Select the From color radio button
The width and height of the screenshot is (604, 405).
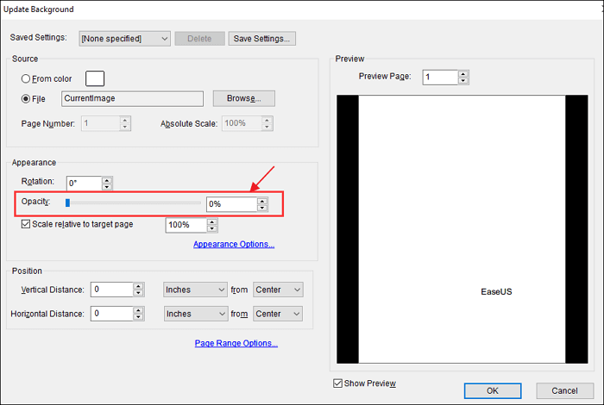click(x=26, y=79)
